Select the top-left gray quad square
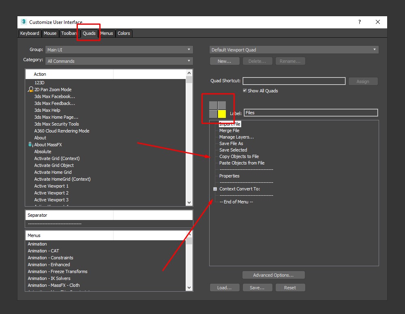This screenshot has width=405, height=314. 213,105
